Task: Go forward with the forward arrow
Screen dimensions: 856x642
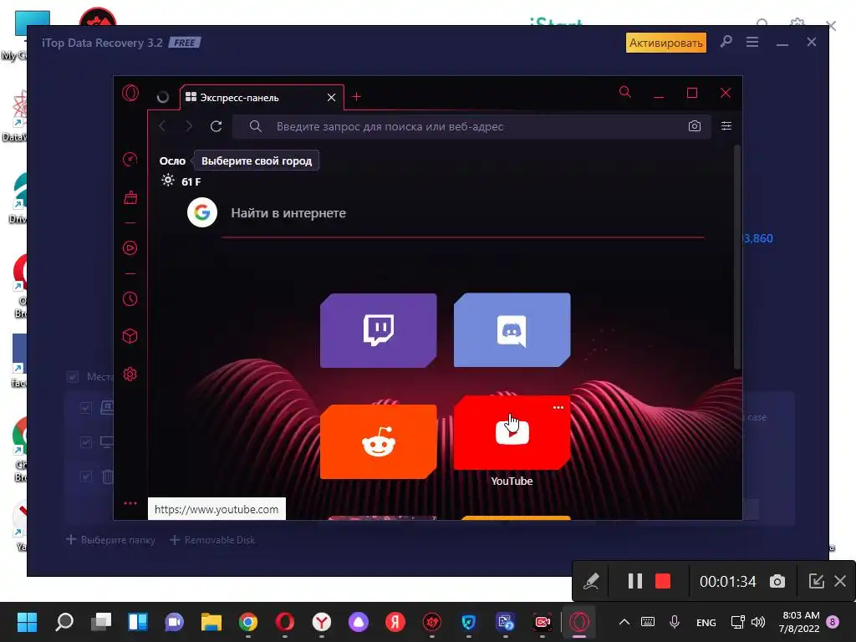Action: tap(189, 126)
